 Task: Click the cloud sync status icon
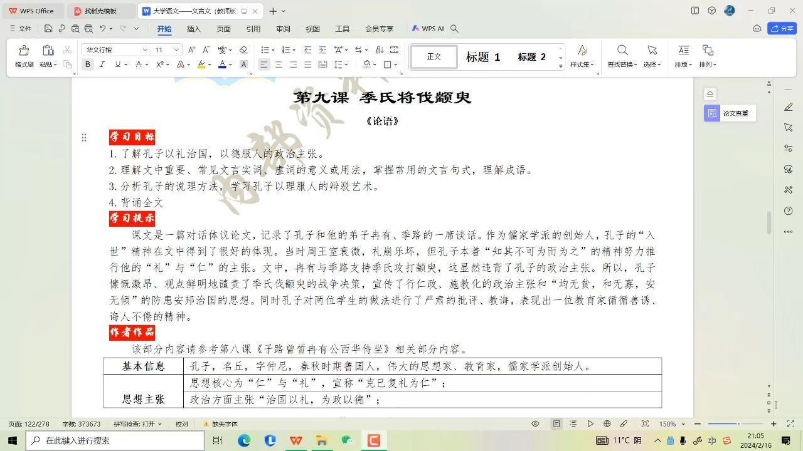[x=757, y=28]
